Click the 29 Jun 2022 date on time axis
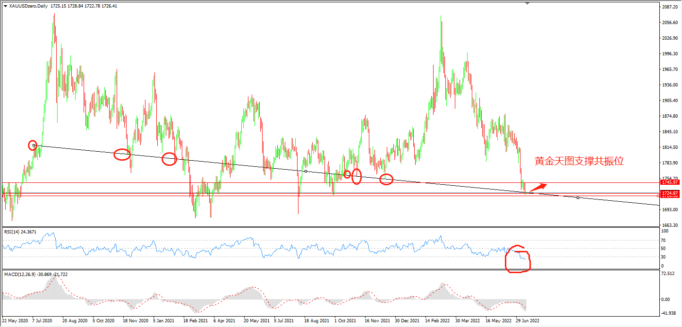This screenshot has height=327, width=682. (527, 320)
